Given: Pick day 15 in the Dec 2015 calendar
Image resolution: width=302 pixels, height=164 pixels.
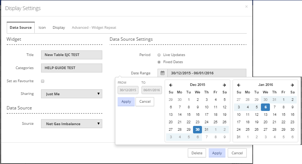Looking at the screenshot, I should pyautogui.click(x=189, y=115).
